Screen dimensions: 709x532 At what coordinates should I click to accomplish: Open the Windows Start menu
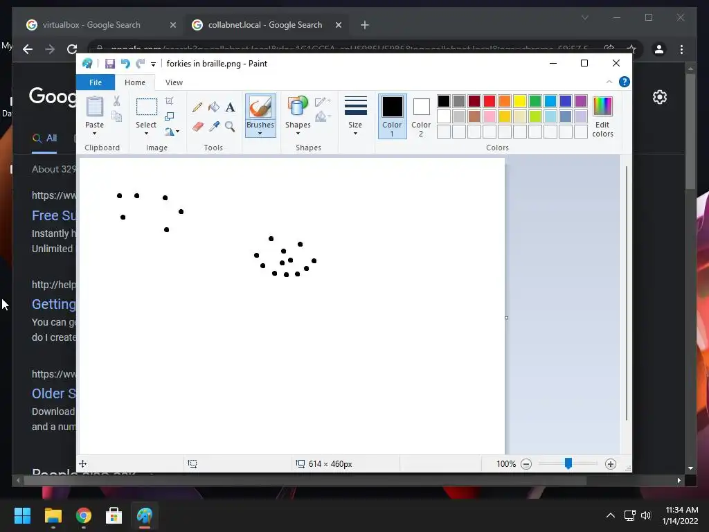[22, 515]
